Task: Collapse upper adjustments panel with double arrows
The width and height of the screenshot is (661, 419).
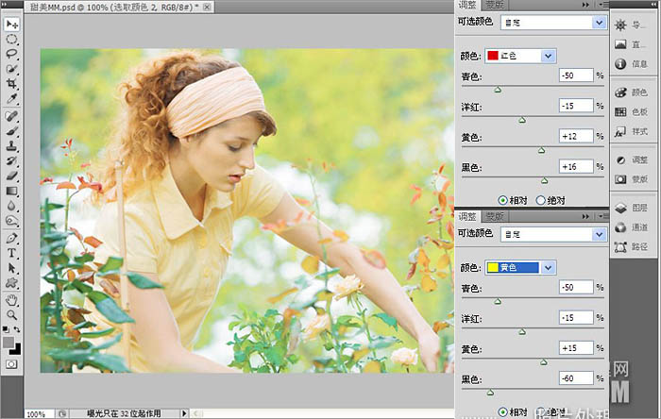Action: [585, 5]
